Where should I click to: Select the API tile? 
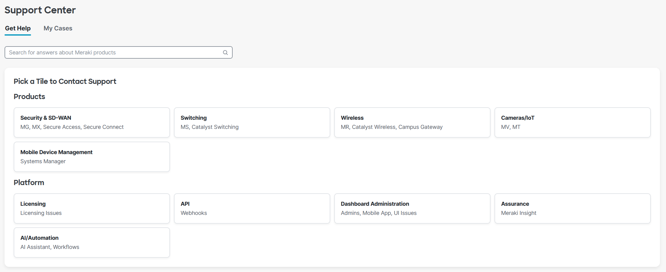pos(252,208)
